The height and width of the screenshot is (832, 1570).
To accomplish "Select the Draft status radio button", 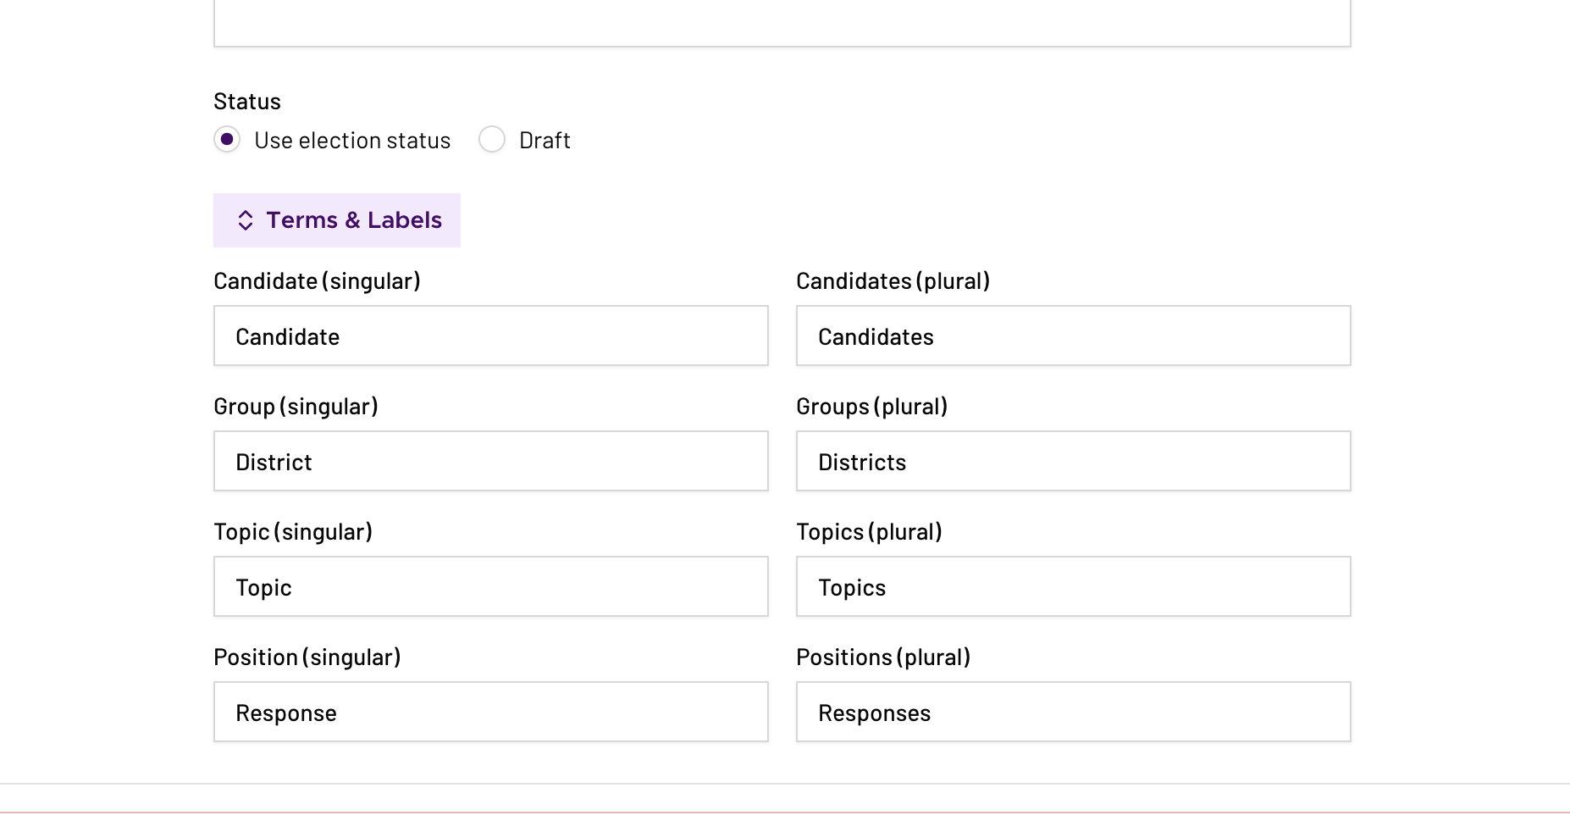I will 492,140.
